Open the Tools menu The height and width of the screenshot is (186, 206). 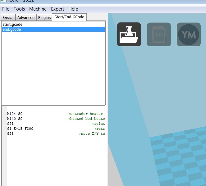[x=19, y=9]
